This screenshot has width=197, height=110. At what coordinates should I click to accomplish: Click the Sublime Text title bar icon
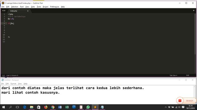point(3,3)
